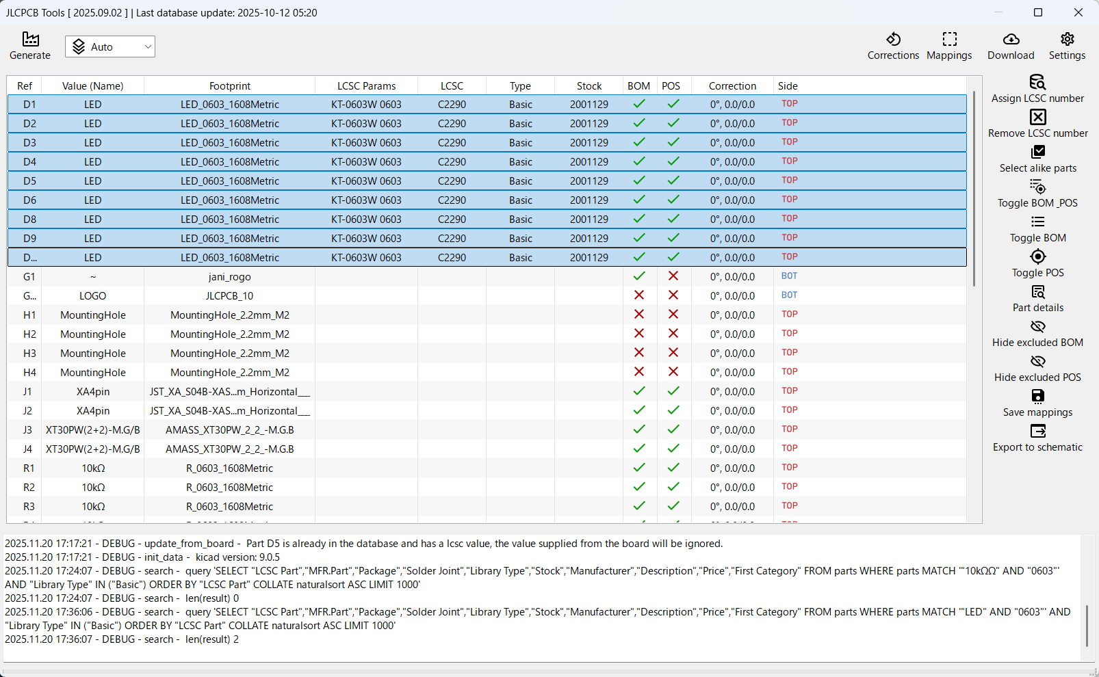The height and width of the screenshot is (677, 1099).
Task: Sort by the Stock column header
Action: [589, 85]
